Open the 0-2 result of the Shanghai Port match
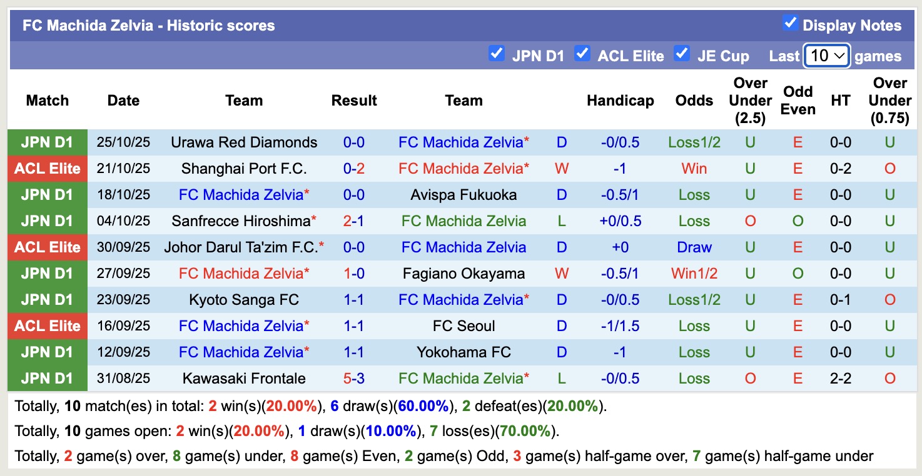The width and height of the screenshot is (922, 476). click(354, 168)
